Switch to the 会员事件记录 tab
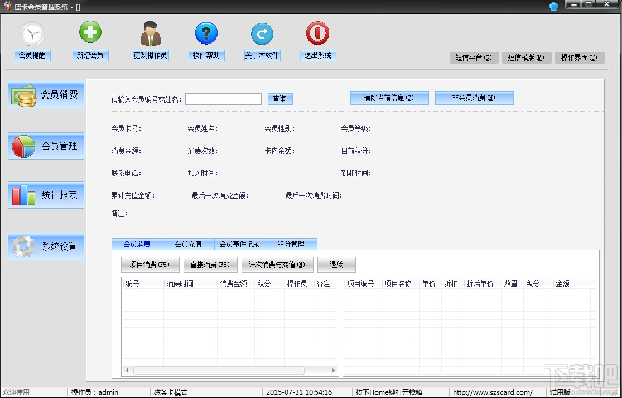Viewport: 622px width, 398px height. point(240,244)
